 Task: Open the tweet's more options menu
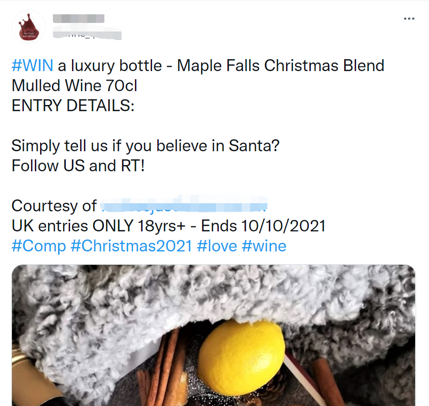(x=409, y=19)
